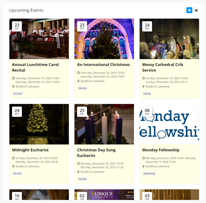Click the choir photo thumbnail
Viewport: 206px width, 203px height.
pyautogui.click(x=39, y=39)
